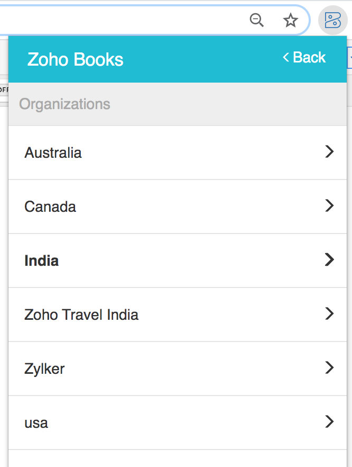Click the chevron beside Zoho Travel India

[329, 313]
